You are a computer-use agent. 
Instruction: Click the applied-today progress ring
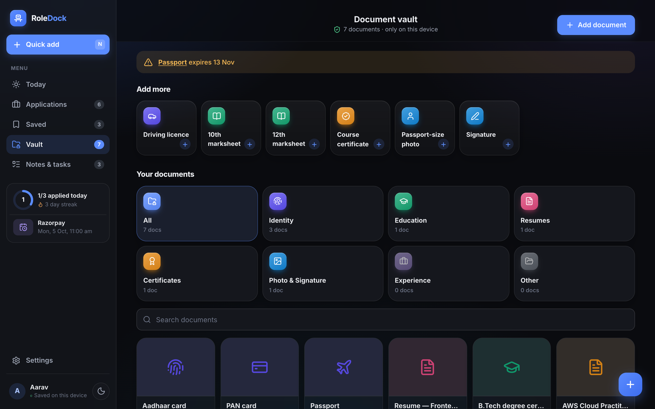click(23, 200)
